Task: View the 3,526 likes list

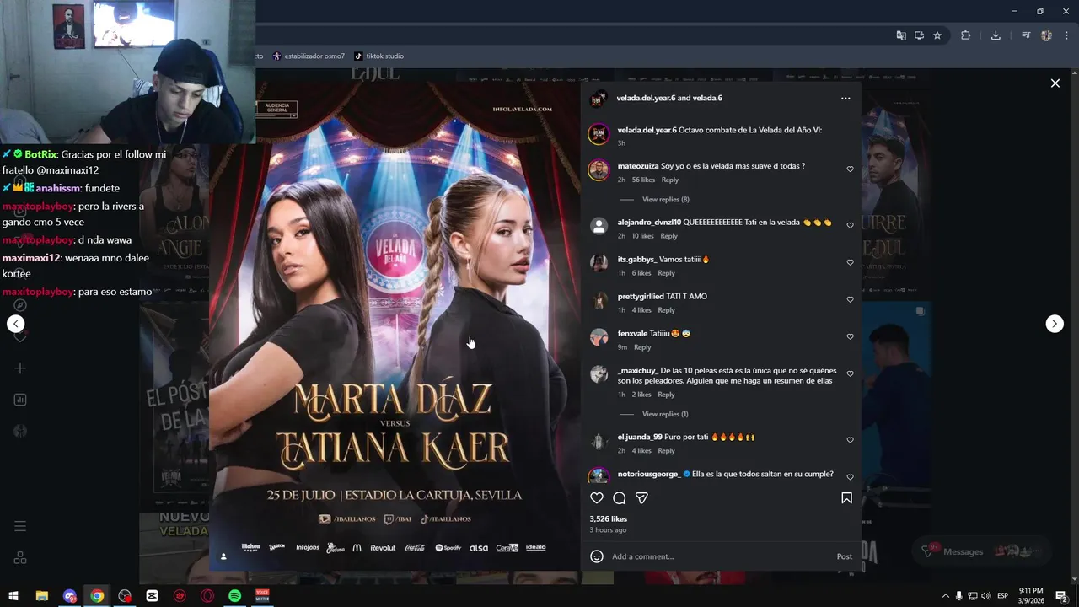Action: (x=609, y=519)
